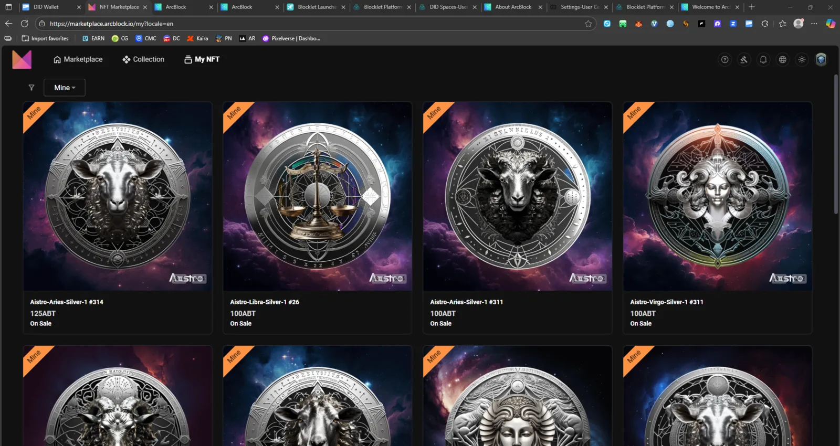840x446 pixels.
Task: Click On Sale status under Aistro-Virgo-Silver-1 #311
Action: coord(641,324)
